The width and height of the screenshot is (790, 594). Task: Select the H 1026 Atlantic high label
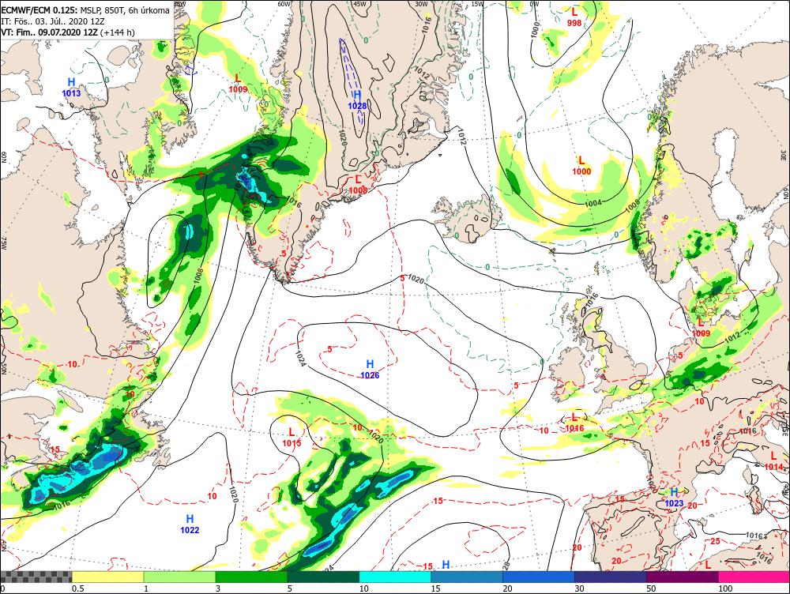[x=370, y=370]
